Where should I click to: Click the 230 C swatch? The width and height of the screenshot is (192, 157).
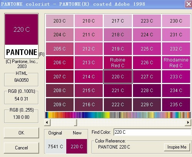click(x=176, y=21)
